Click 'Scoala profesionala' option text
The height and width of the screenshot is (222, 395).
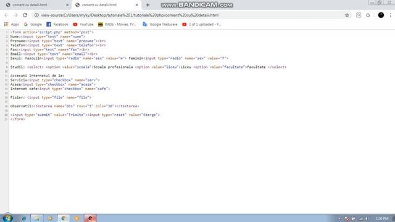click(113, 67)
